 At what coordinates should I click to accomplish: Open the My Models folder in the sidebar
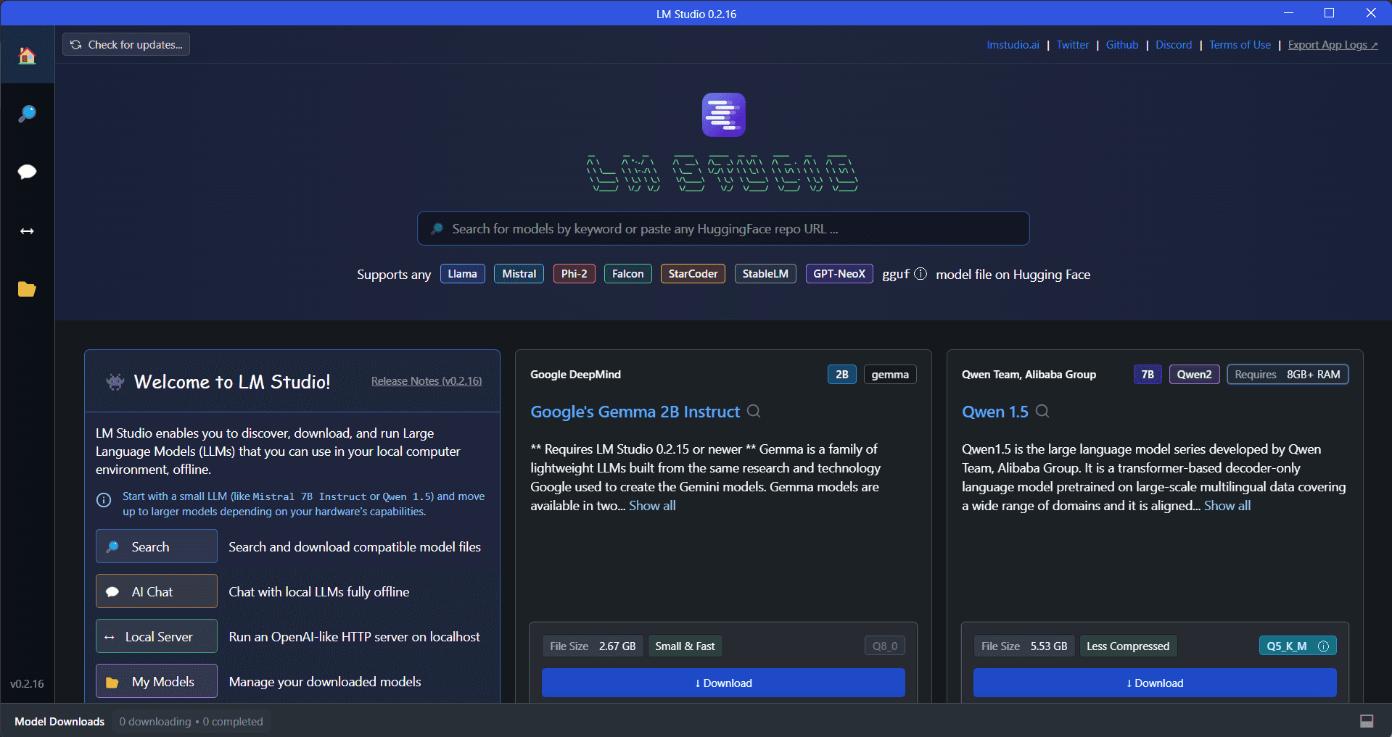pyautogui.click(x=27, y=289)
